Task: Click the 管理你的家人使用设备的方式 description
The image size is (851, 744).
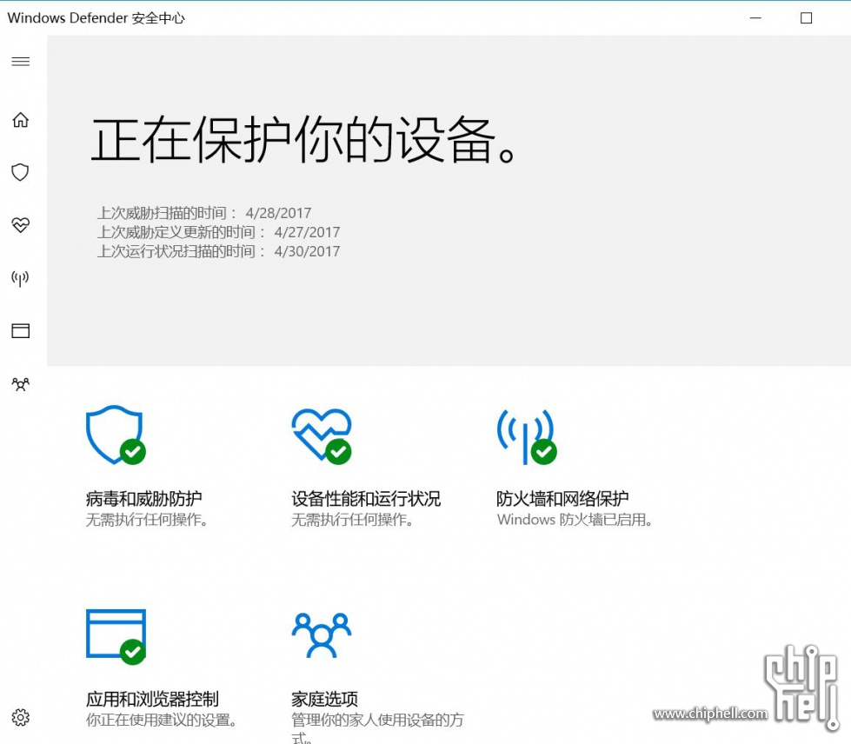Action: [378, 727]
